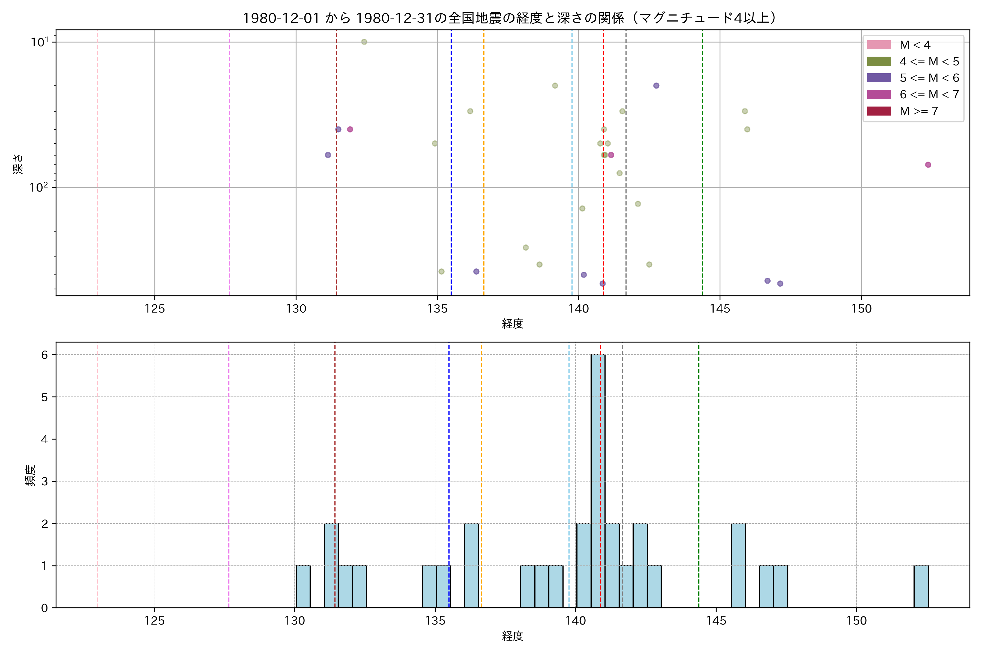Screen dimensions: 982x654
Task: Click the magenta 6 <= M < 7 legend swatch
Action: click(878, 94)
